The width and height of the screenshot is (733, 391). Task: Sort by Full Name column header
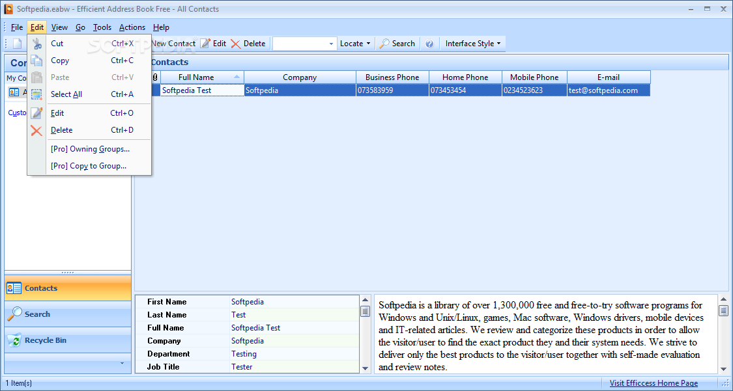click(202, 77)
